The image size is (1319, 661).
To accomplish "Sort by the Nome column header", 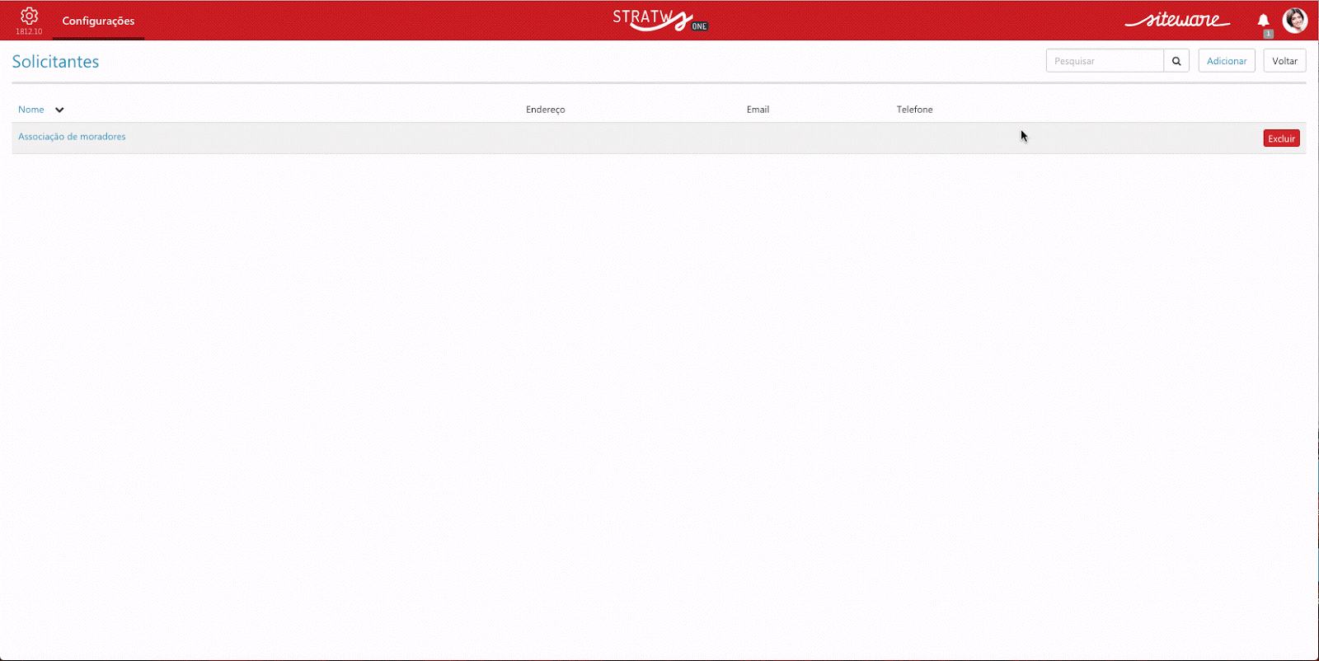I will coord(31,110).
